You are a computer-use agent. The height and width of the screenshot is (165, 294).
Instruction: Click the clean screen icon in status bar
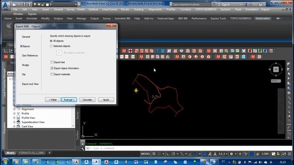pyautogui.click(x=284, y=154)
